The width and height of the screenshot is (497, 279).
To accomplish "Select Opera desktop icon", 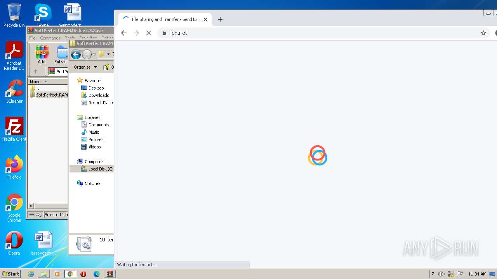I will (x=14, y=243).
